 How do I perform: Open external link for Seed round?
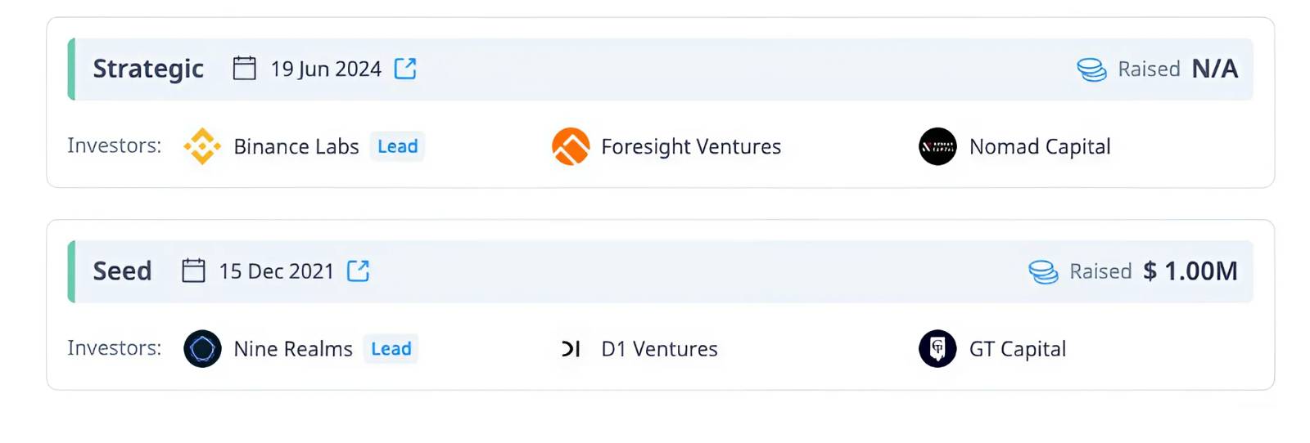(x=358, y=271)
